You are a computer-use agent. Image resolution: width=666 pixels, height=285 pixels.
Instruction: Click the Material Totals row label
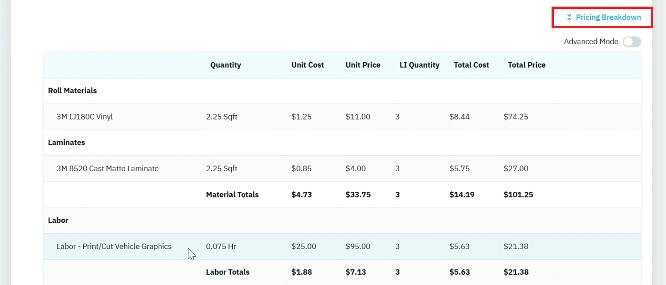click(232, 194)
